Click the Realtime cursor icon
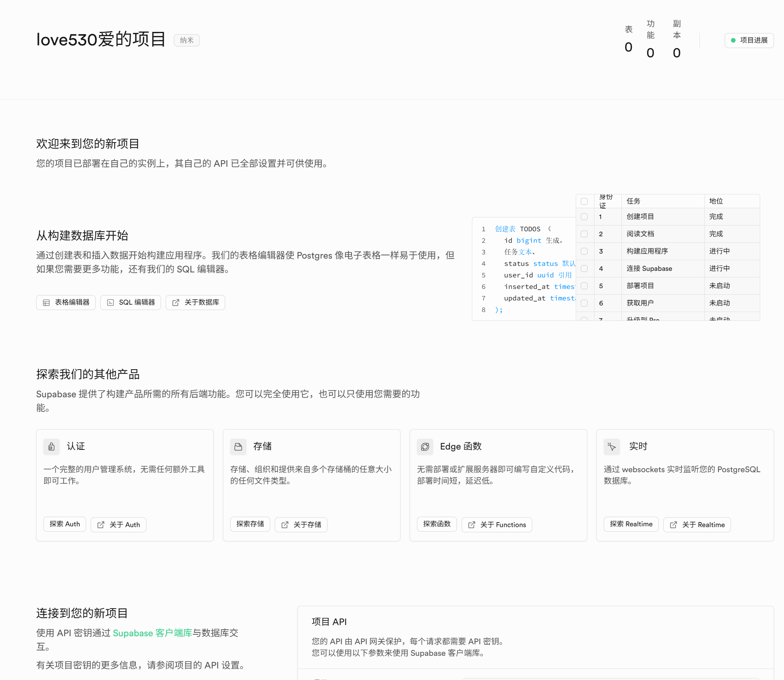This screenshot has height=680, width=784. [612, 446]
